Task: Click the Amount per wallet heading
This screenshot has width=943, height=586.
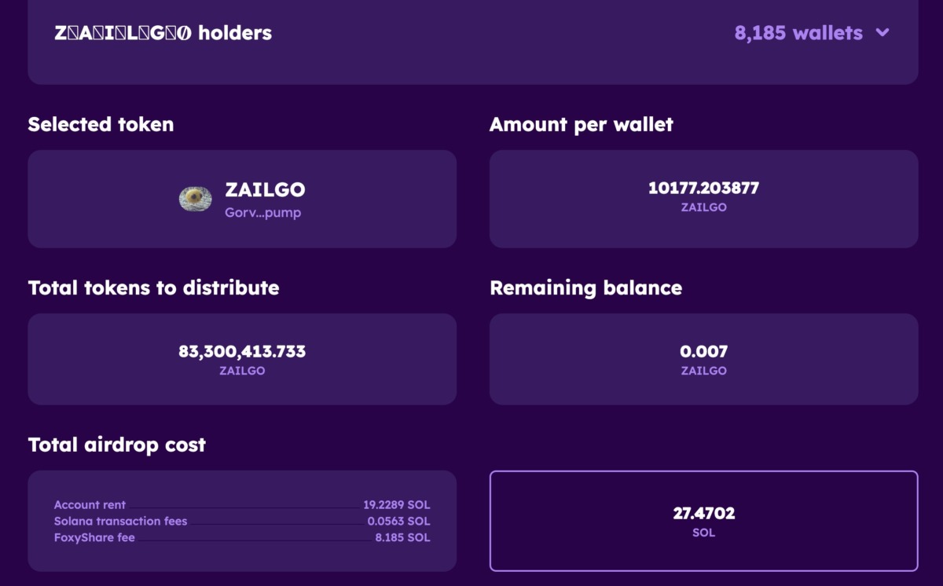Action: (582, 124)
